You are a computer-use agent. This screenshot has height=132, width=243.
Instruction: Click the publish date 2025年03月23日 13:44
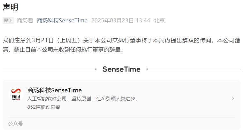(x=121, y=20)
